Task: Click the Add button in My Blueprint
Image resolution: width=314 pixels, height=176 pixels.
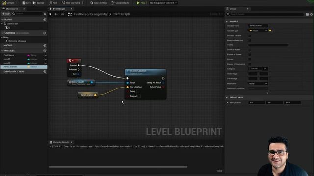Action: click(6, 14)
